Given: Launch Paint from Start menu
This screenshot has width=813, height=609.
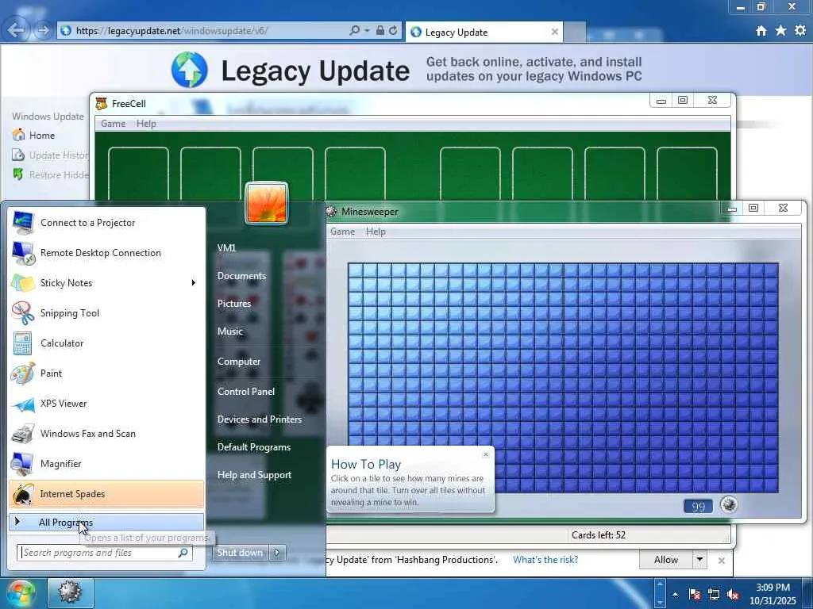Looking at the screenshot, I should click(106, 373).
